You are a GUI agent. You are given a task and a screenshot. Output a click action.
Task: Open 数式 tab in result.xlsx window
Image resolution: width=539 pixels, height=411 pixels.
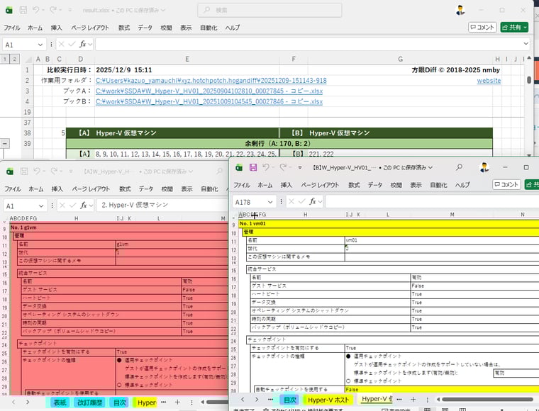point(124,28)
